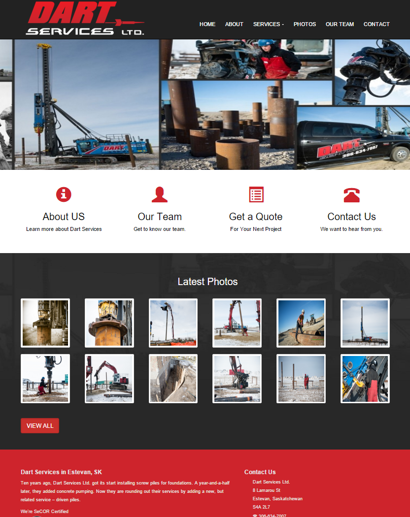410x517 pixels.
Task: Open the Photos navigation link
Action: point(305,24)
